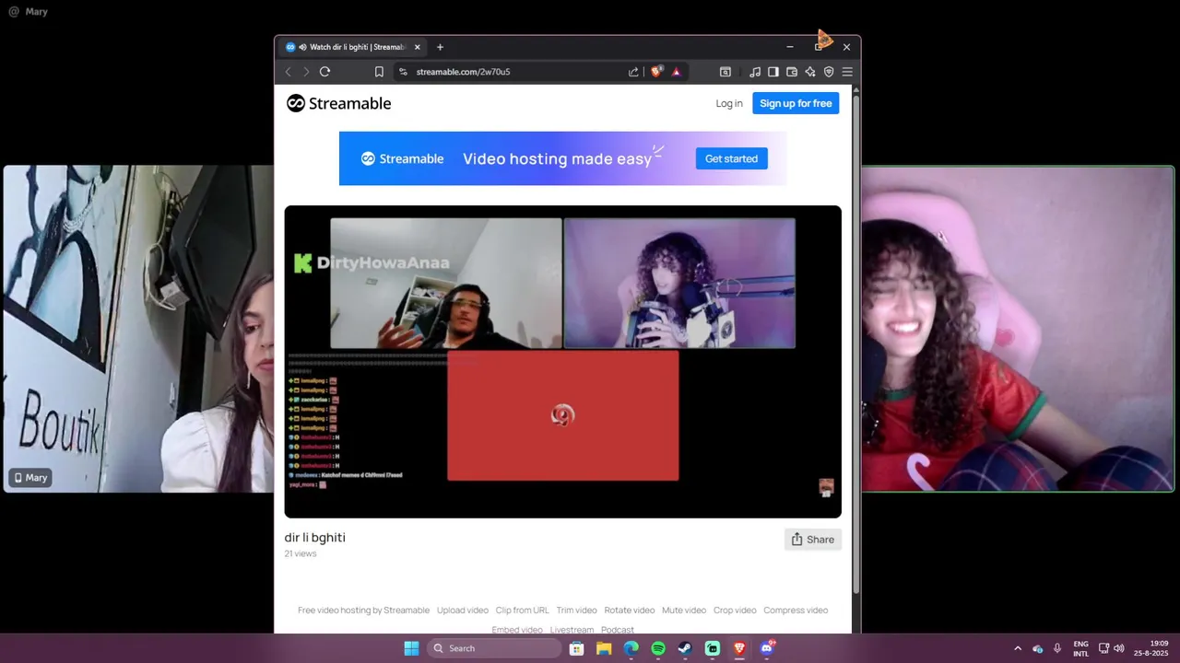Open Microsoft Store from taskbar
Viewport: 1180px width, 663px height.
576,648
